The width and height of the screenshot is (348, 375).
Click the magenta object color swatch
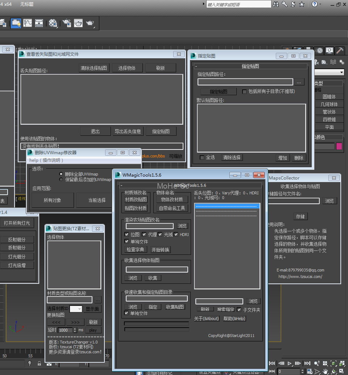(339, 146)
